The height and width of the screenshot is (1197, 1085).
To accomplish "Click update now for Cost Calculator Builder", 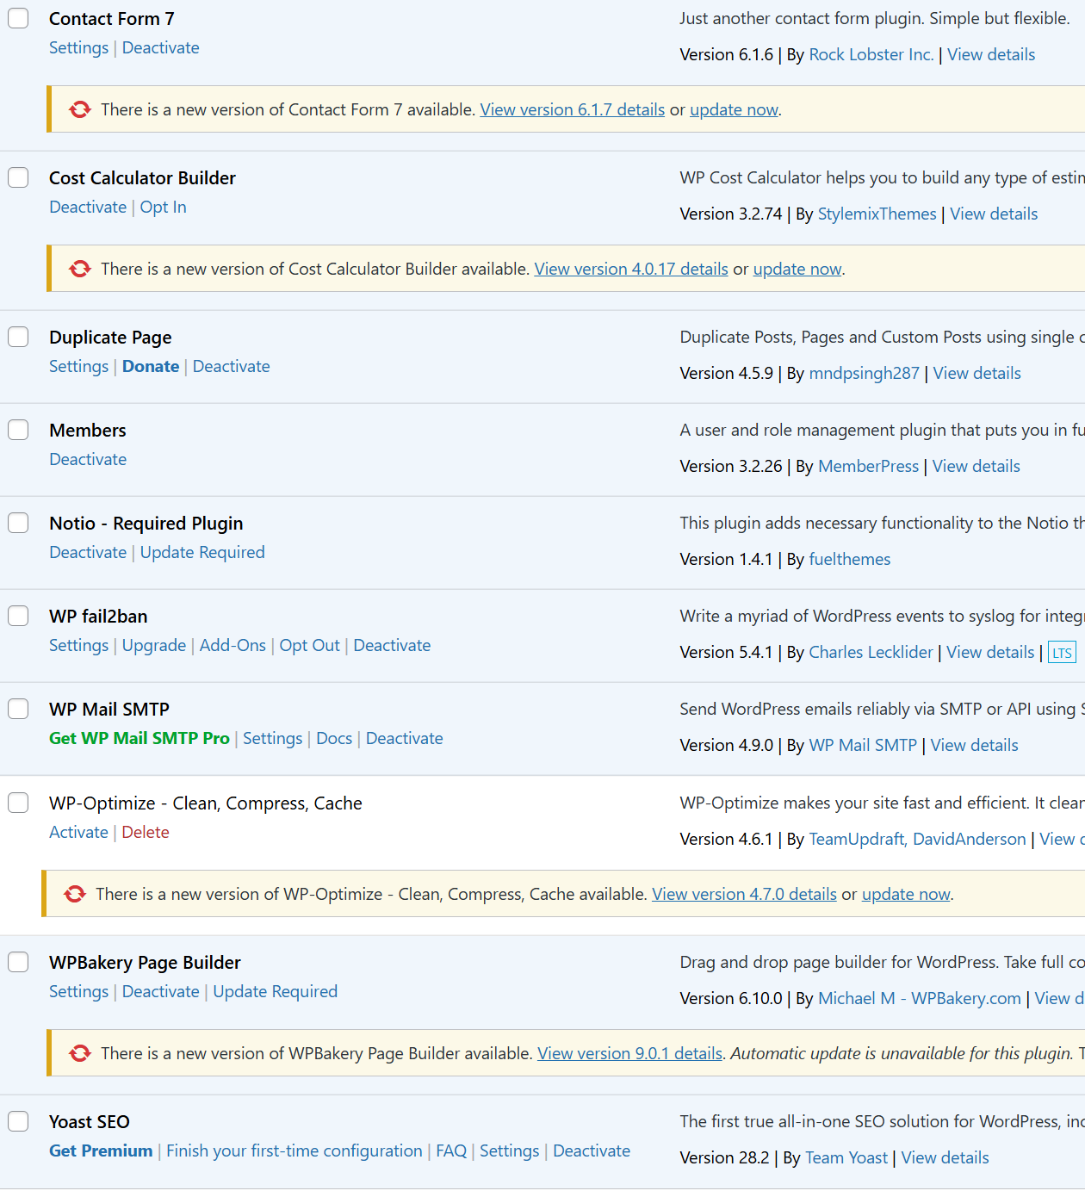I will coord(797,269).
